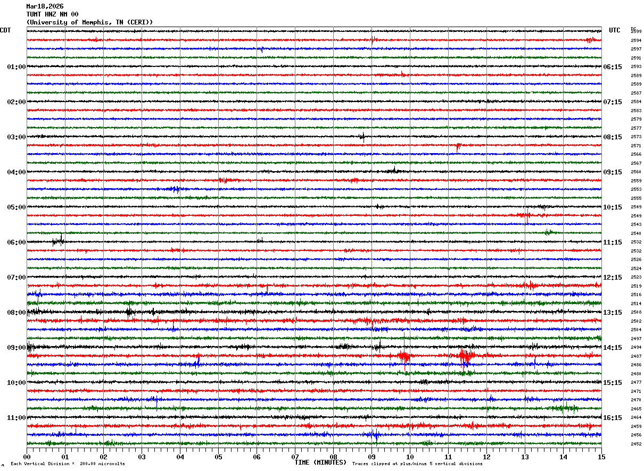Select the 04:00 CDT hour label

click(x=16, y=172)
